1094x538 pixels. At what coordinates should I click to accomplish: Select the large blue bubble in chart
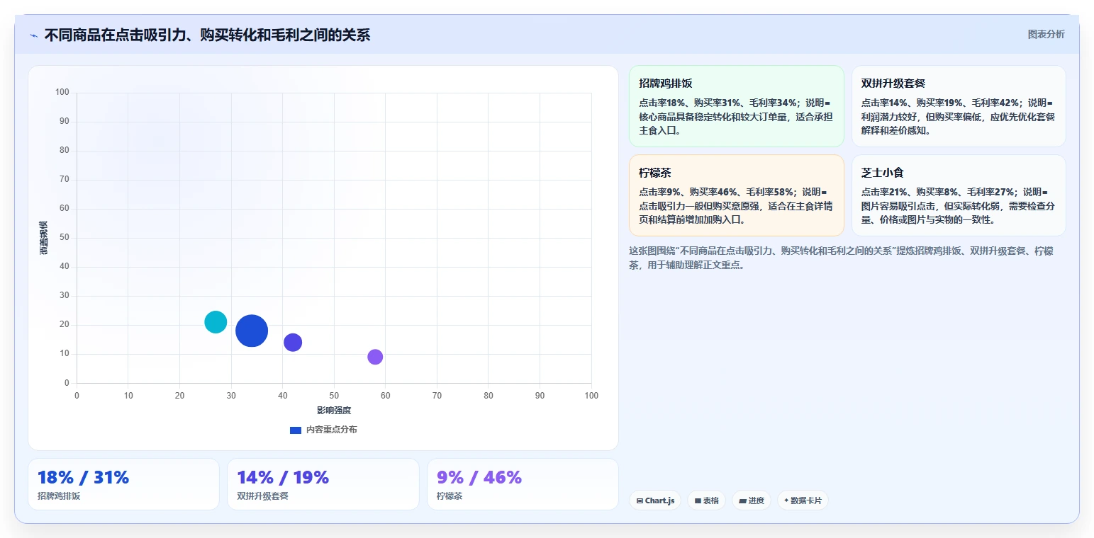click(252, 331)
